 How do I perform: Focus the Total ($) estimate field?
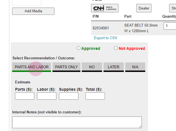click(x=95, y=96)
